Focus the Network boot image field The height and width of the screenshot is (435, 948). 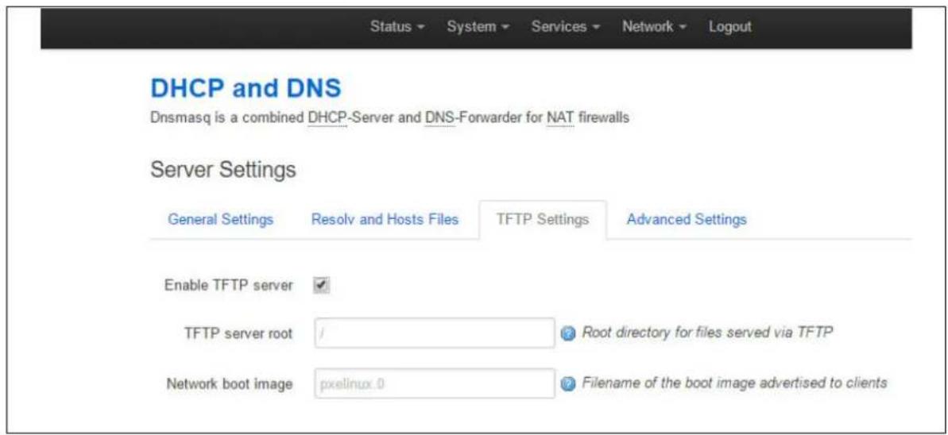point(434,383)
